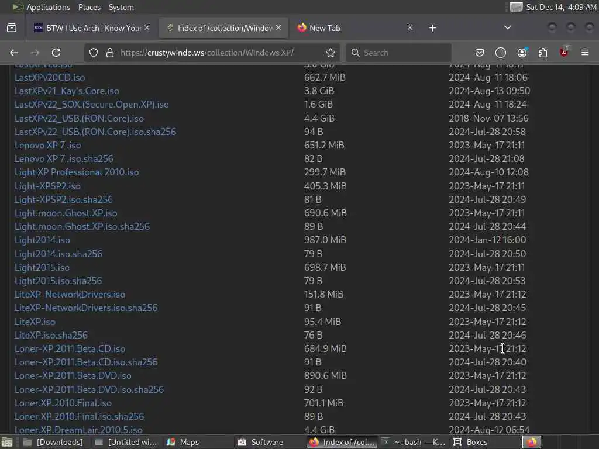This screenshot has height=449, width=599.
Task: Open LiteXP.iso.sha256 link
Action: point(51,335)
